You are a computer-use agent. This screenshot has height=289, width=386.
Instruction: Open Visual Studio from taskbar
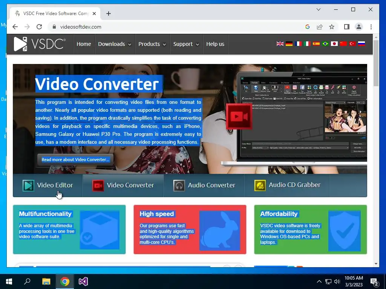click(83, 281)
